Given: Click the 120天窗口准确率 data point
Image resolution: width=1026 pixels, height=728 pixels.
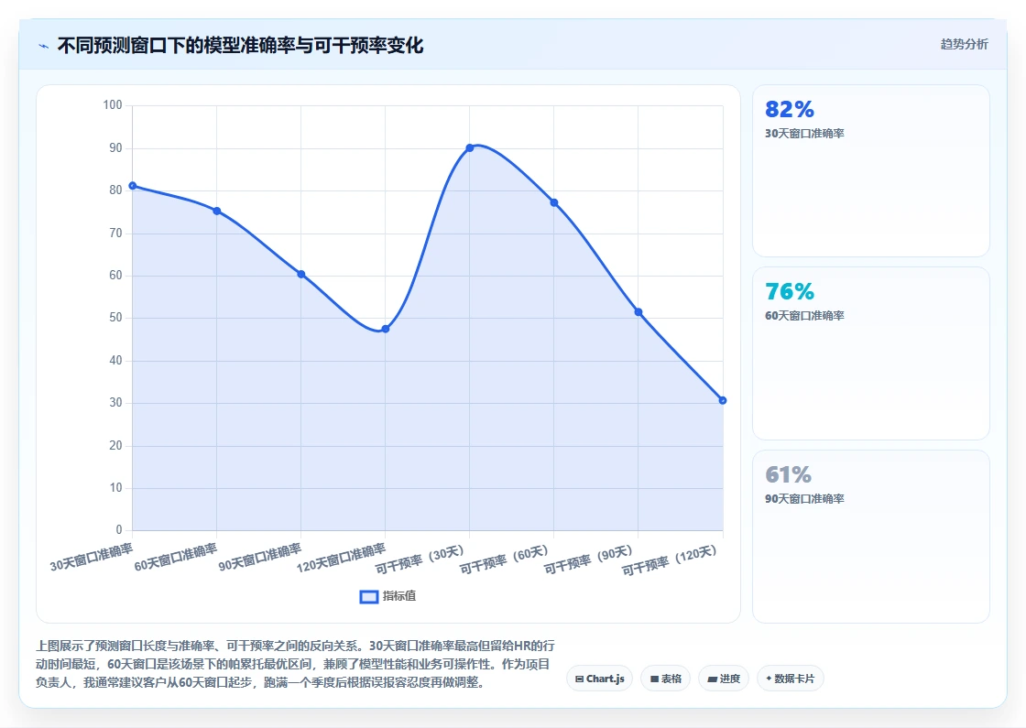Looking at the screenshot, I should [x=386, y=329].
